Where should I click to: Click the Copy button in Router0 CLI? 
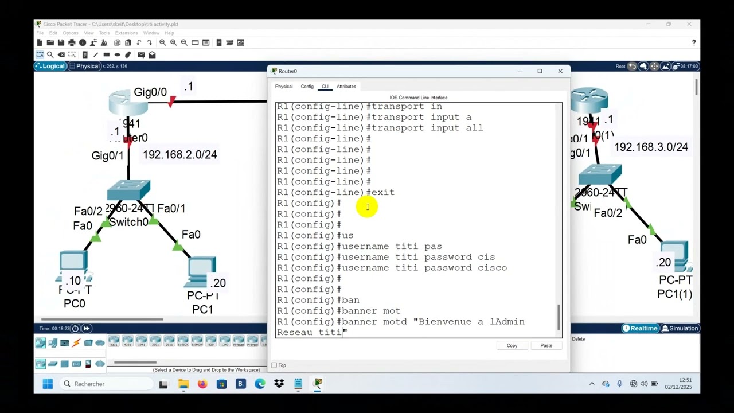click(512, 345)
